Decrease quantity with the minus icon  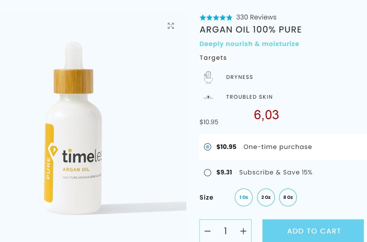click(x=207, y=231)
